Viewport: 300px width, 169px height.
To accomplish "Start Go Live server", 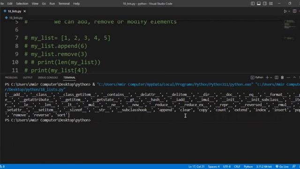I will pos(282,167).
